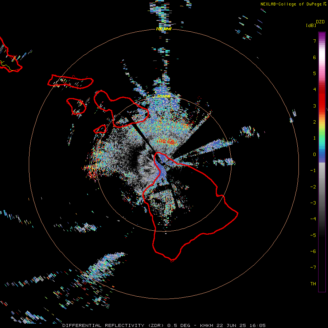The image size is (328, 328).
Task: Click the 0 value on the color scale
Action: point(315,155)
